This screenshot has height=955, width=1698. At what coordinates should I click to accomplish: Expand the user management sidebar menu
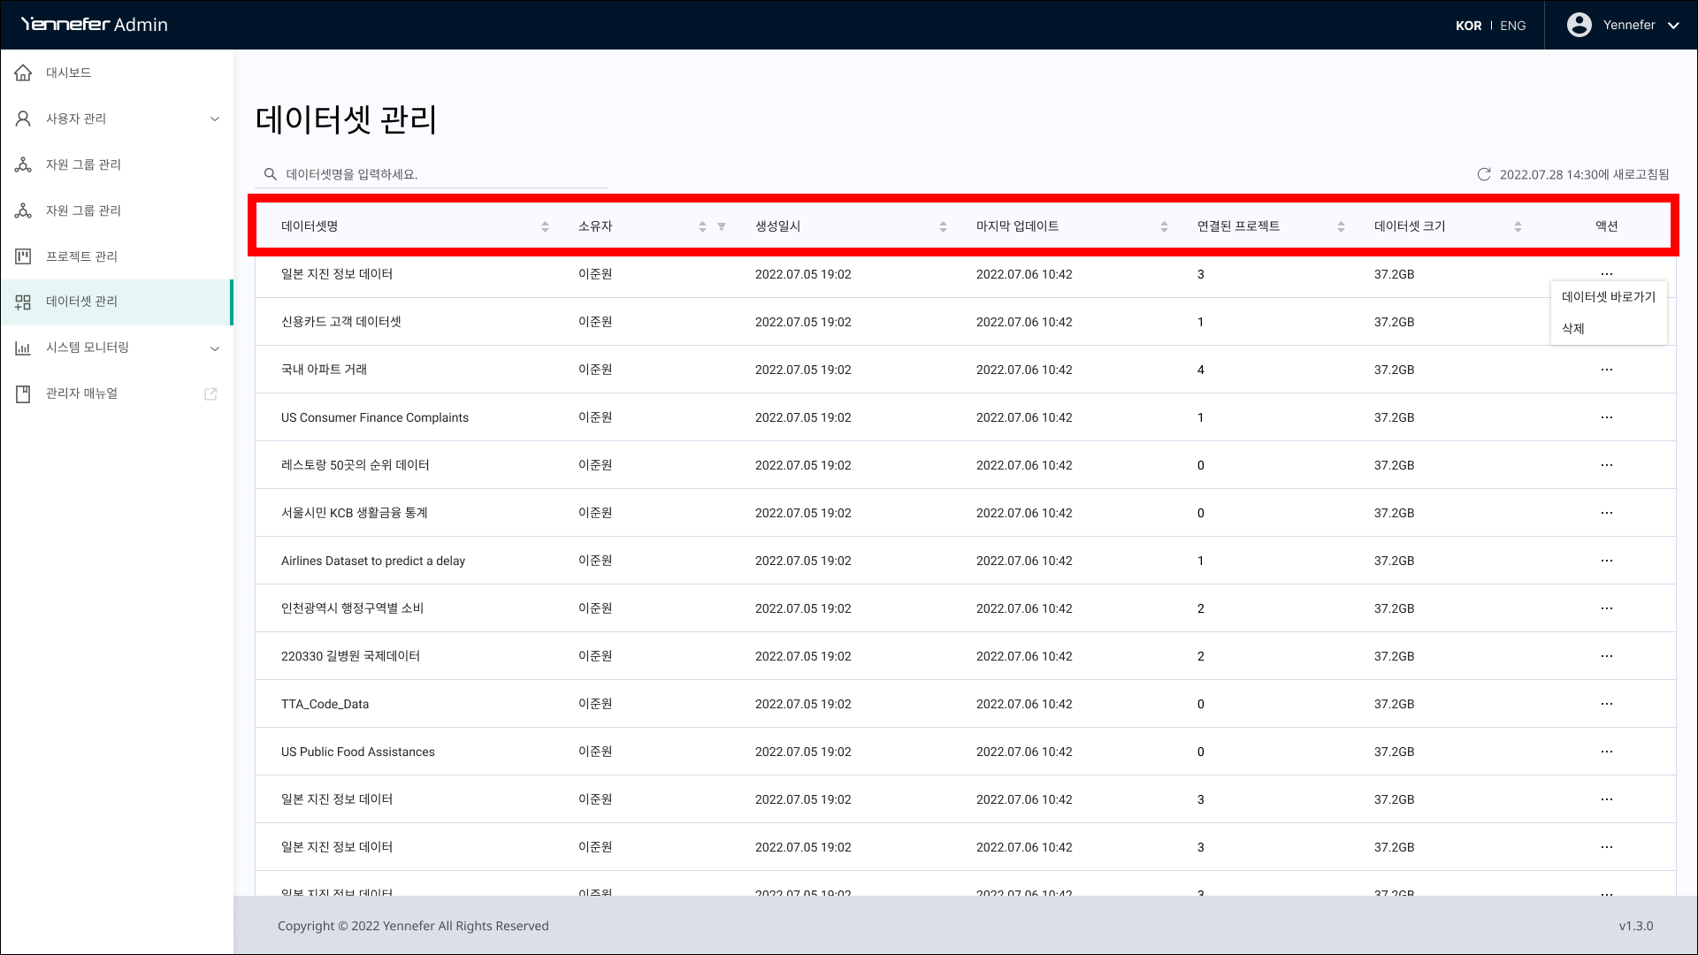pyautogui.click(x=214, y=118)
